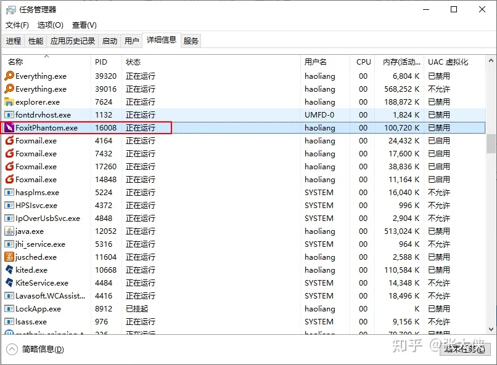Screen dimensions: 497x365
Task: Switch to the 性能 tab
Action: (36, 41)
